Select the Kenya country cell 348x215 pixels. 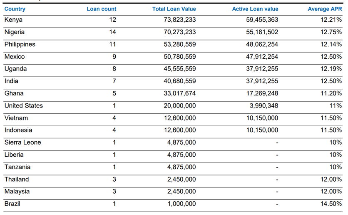pos(14,20)
